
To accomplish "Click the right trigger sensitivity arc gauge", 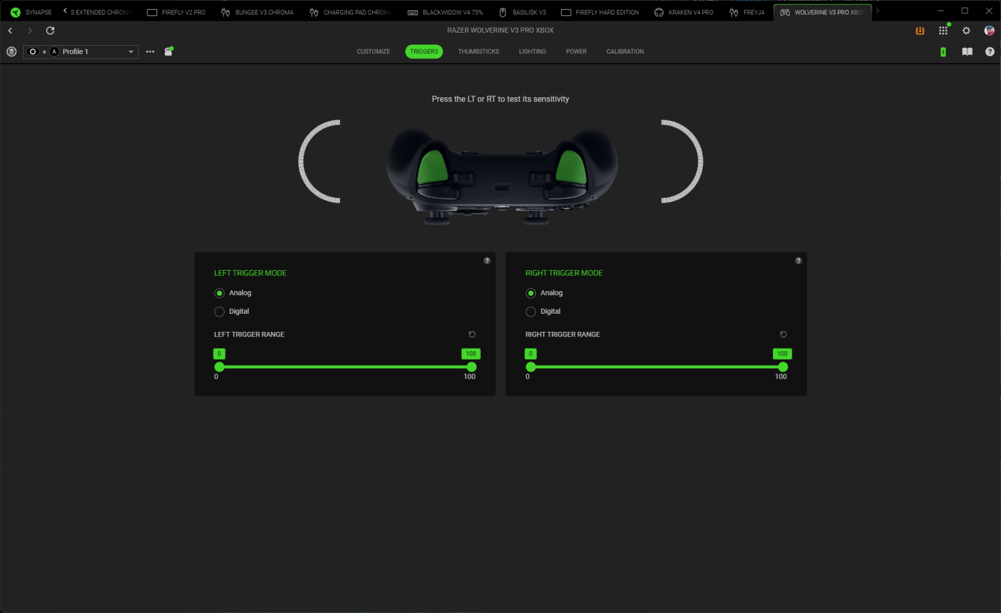I will (682, 162).
